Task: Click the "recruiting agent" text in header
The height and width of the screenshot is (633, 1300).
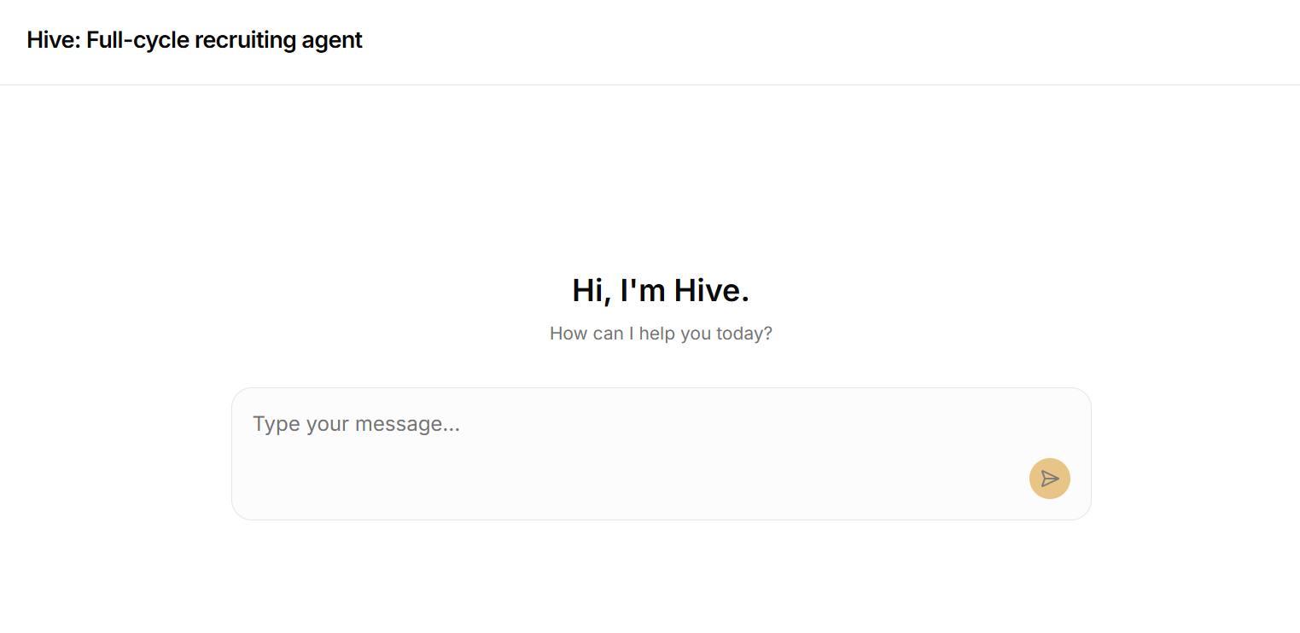Action: (278, 40)
